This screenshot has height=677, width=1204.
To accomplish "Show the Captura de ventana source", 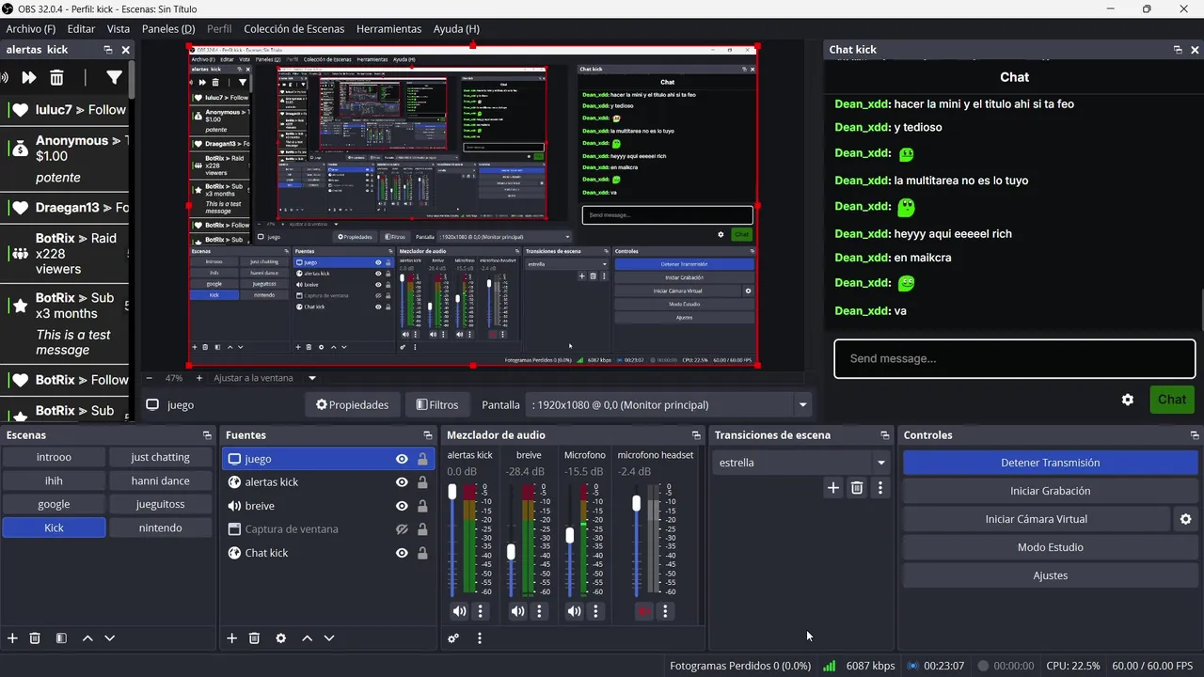I will click(402, 529).
